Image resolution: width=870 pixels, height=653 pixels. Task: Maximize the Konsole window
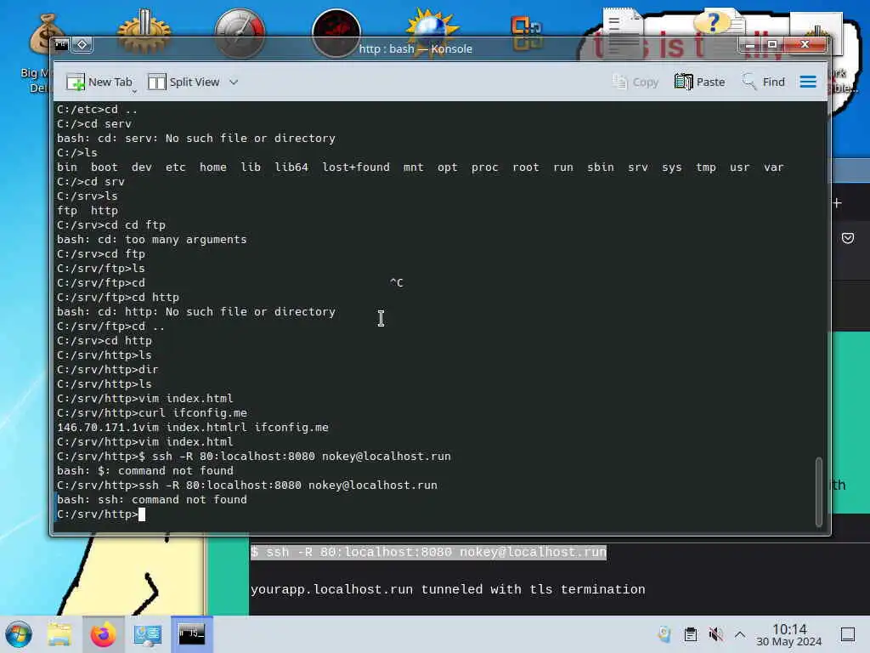click(771, 44)
